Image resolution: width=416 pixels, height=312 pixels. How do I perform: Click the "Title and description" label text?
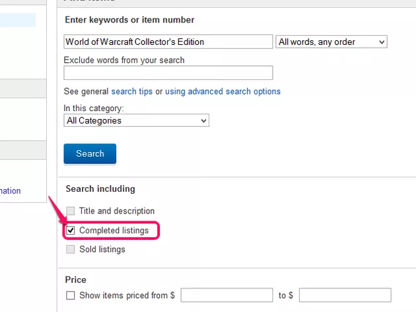117,211
